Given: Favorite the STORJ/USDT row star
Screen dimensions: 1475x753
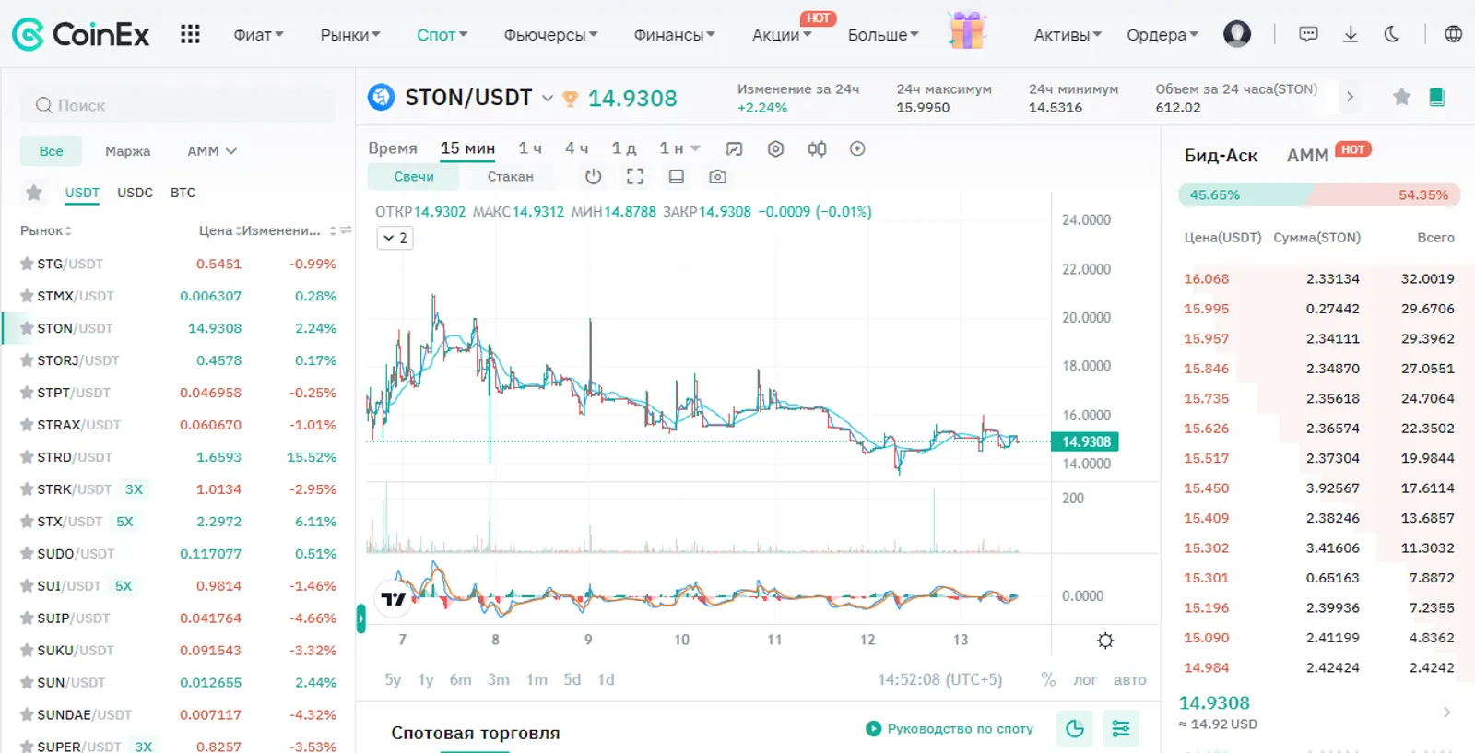Looking at the screenshot, I should [27, 360].
